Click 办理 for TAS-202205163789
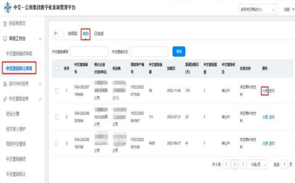 265,144
